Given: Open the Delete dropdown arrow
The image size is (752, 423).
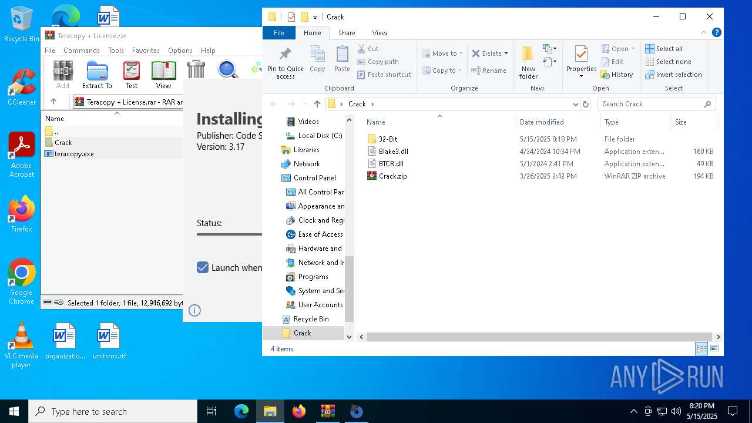Looking at the screenshot, I should (x=506, y=53).
